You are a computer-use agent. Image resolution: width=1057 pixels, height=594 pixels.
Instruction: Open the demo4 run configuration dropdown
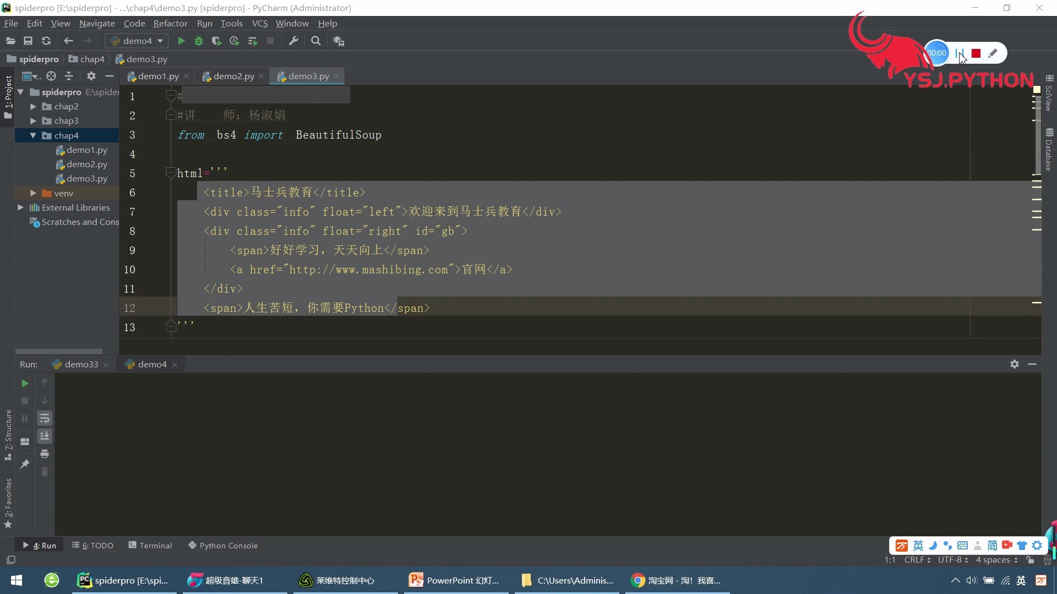pos(137,41)
